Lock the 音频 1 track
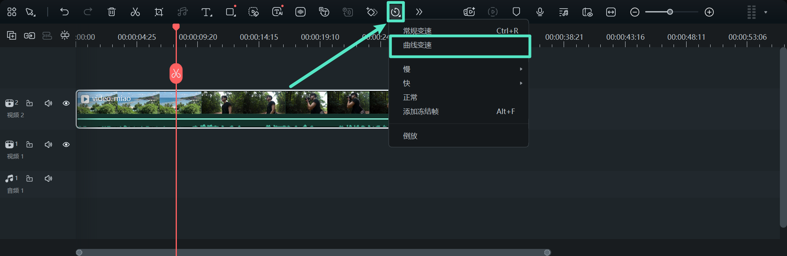 [x=30, y=179]
